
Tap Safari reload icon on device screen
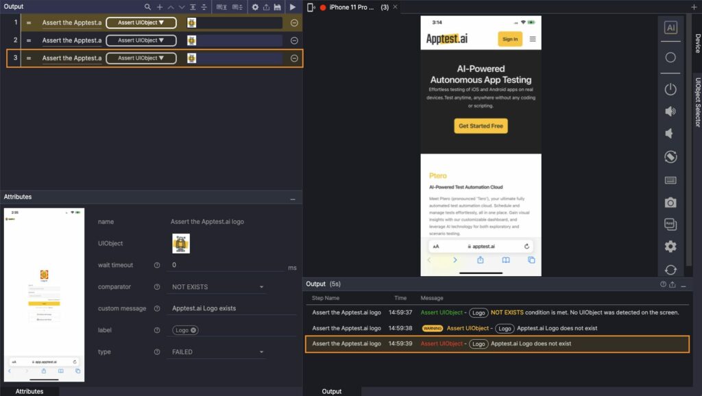(x=527, y=246)
